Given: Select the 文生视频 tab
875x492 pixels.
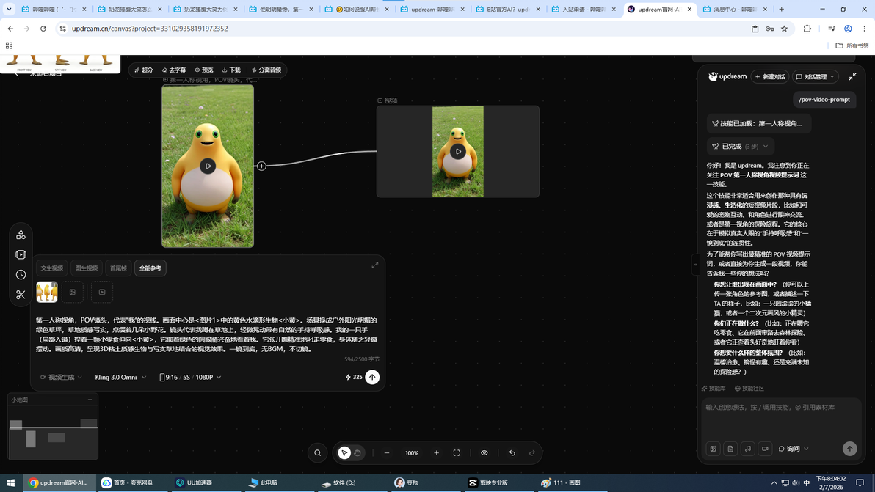Looking at the screenshot, I should 52,268.
